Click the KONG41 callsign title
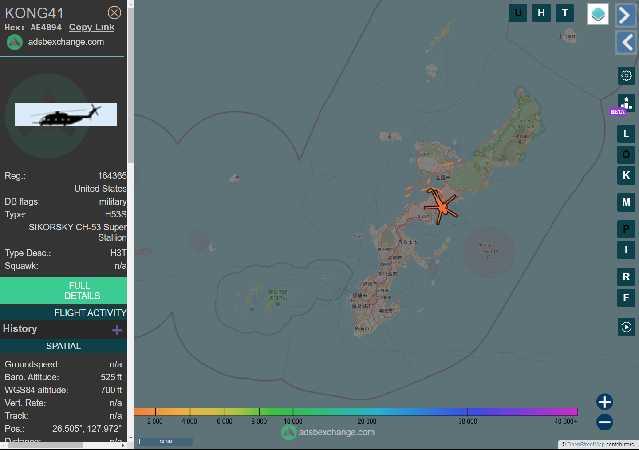The width and height of the screenshot is (639, 450). coord(34,13)
